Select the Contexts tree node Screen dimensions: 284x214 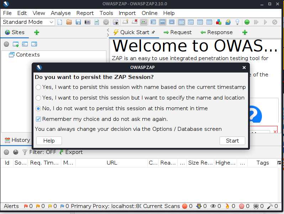tap(24, 55)
